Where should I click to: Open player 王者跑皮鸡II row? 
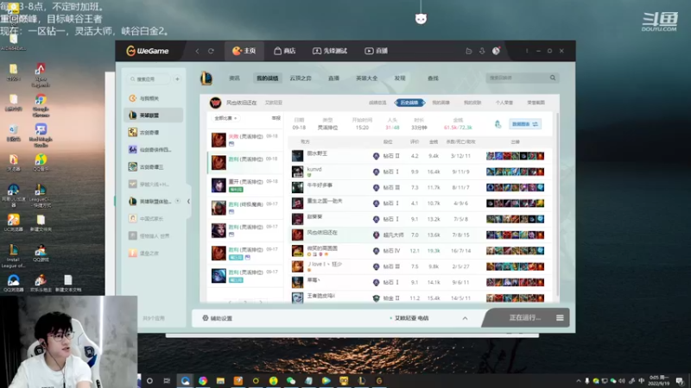click(x=419, y=297)
